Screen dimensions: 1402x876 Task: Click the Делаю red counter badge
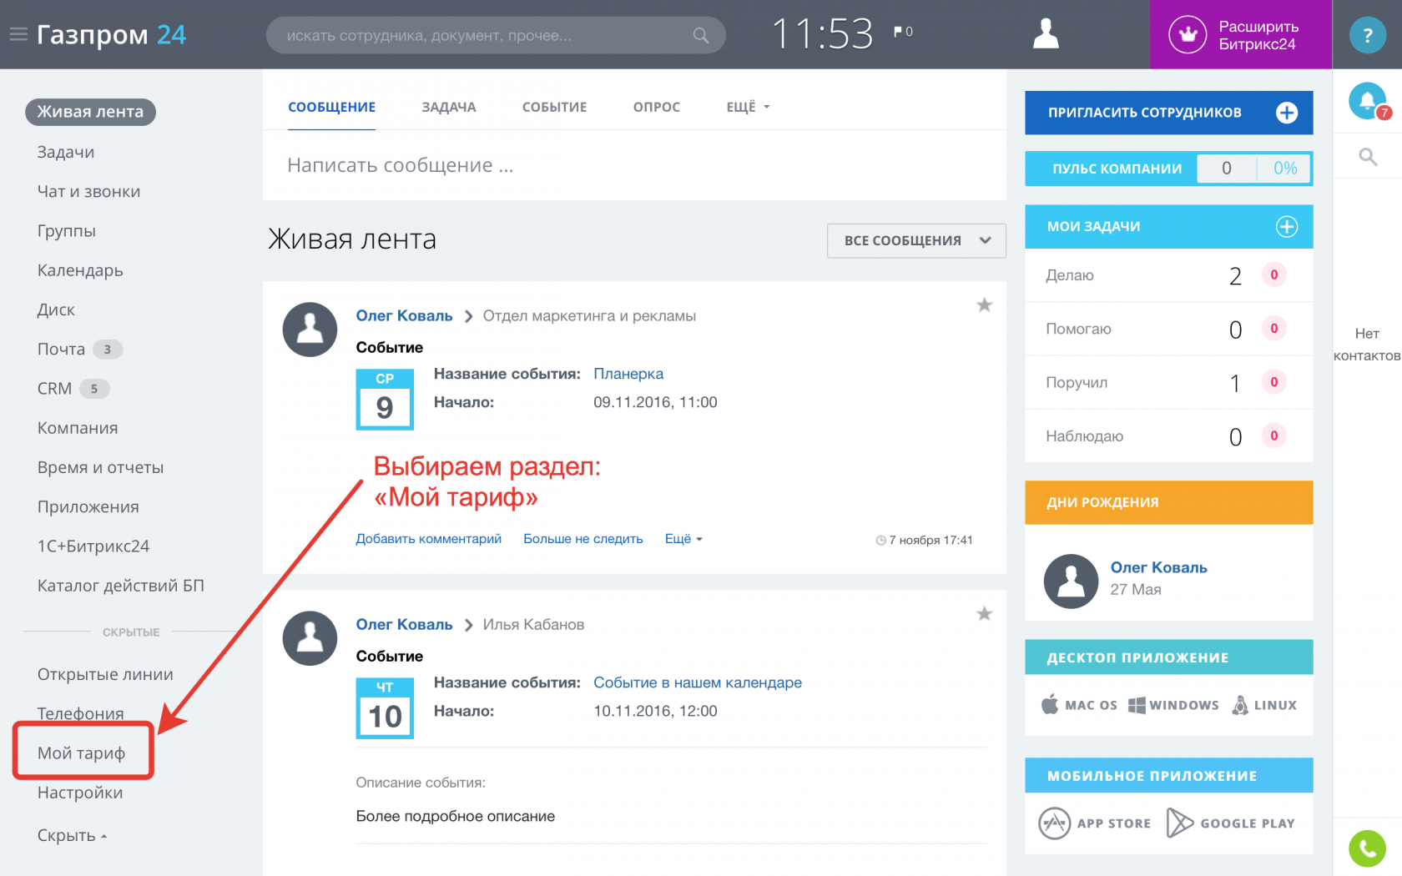click(1273, 274)
